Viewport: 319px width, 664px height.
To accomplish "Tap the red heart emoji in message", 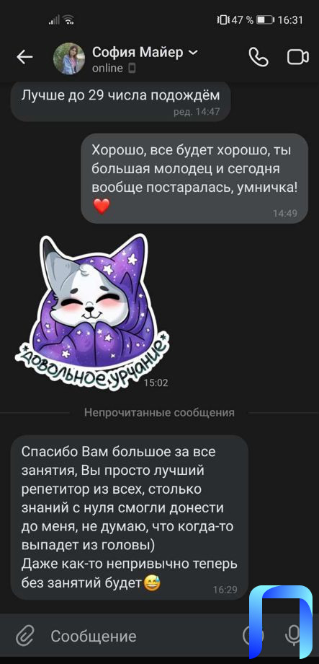I will tap(102, 206).
